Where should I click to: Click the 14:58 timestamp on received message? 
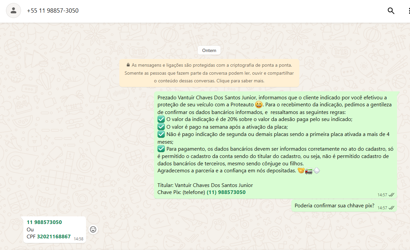tap(78, 239)
